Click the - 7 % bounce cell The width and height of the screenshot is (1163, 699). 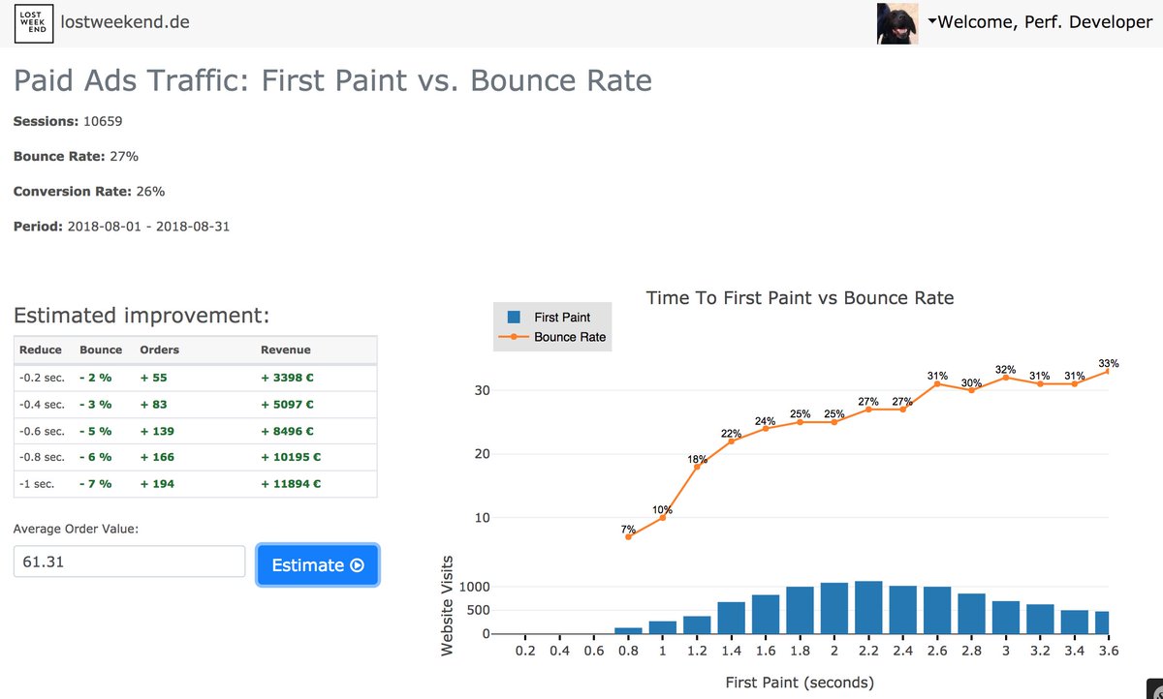[95, 483]
